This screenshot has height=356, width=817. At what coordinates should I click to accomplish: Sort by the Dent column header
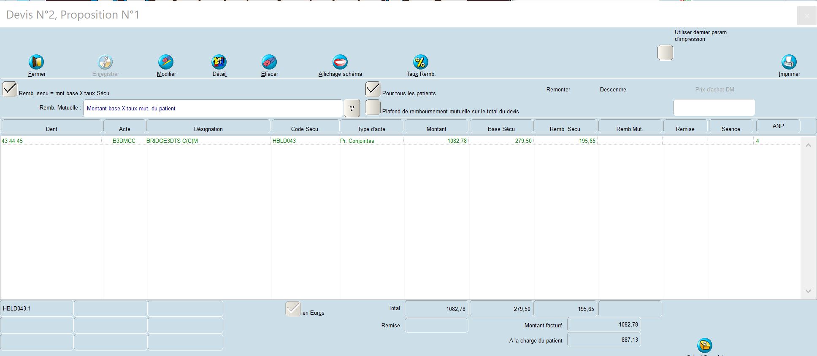pyautogui.click(x=51, y=126)
